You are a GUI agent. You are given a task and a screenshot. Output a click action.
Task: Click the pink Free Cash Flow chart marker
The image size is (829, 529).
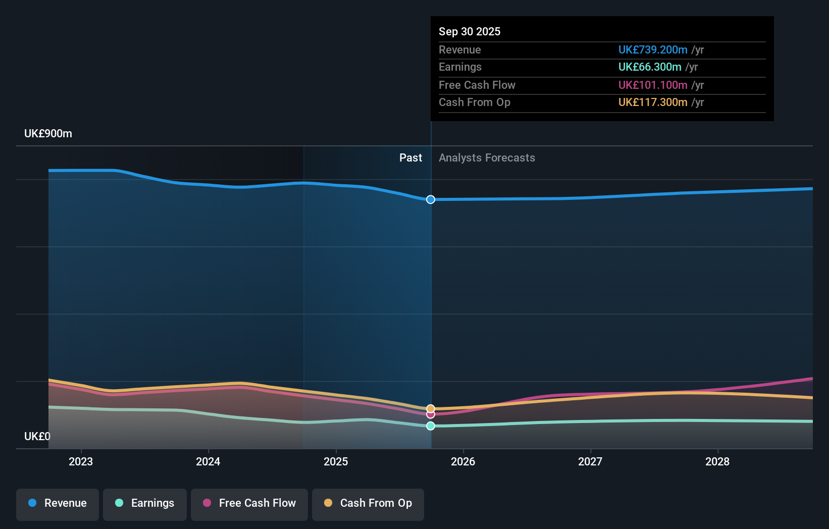point(430,415)
